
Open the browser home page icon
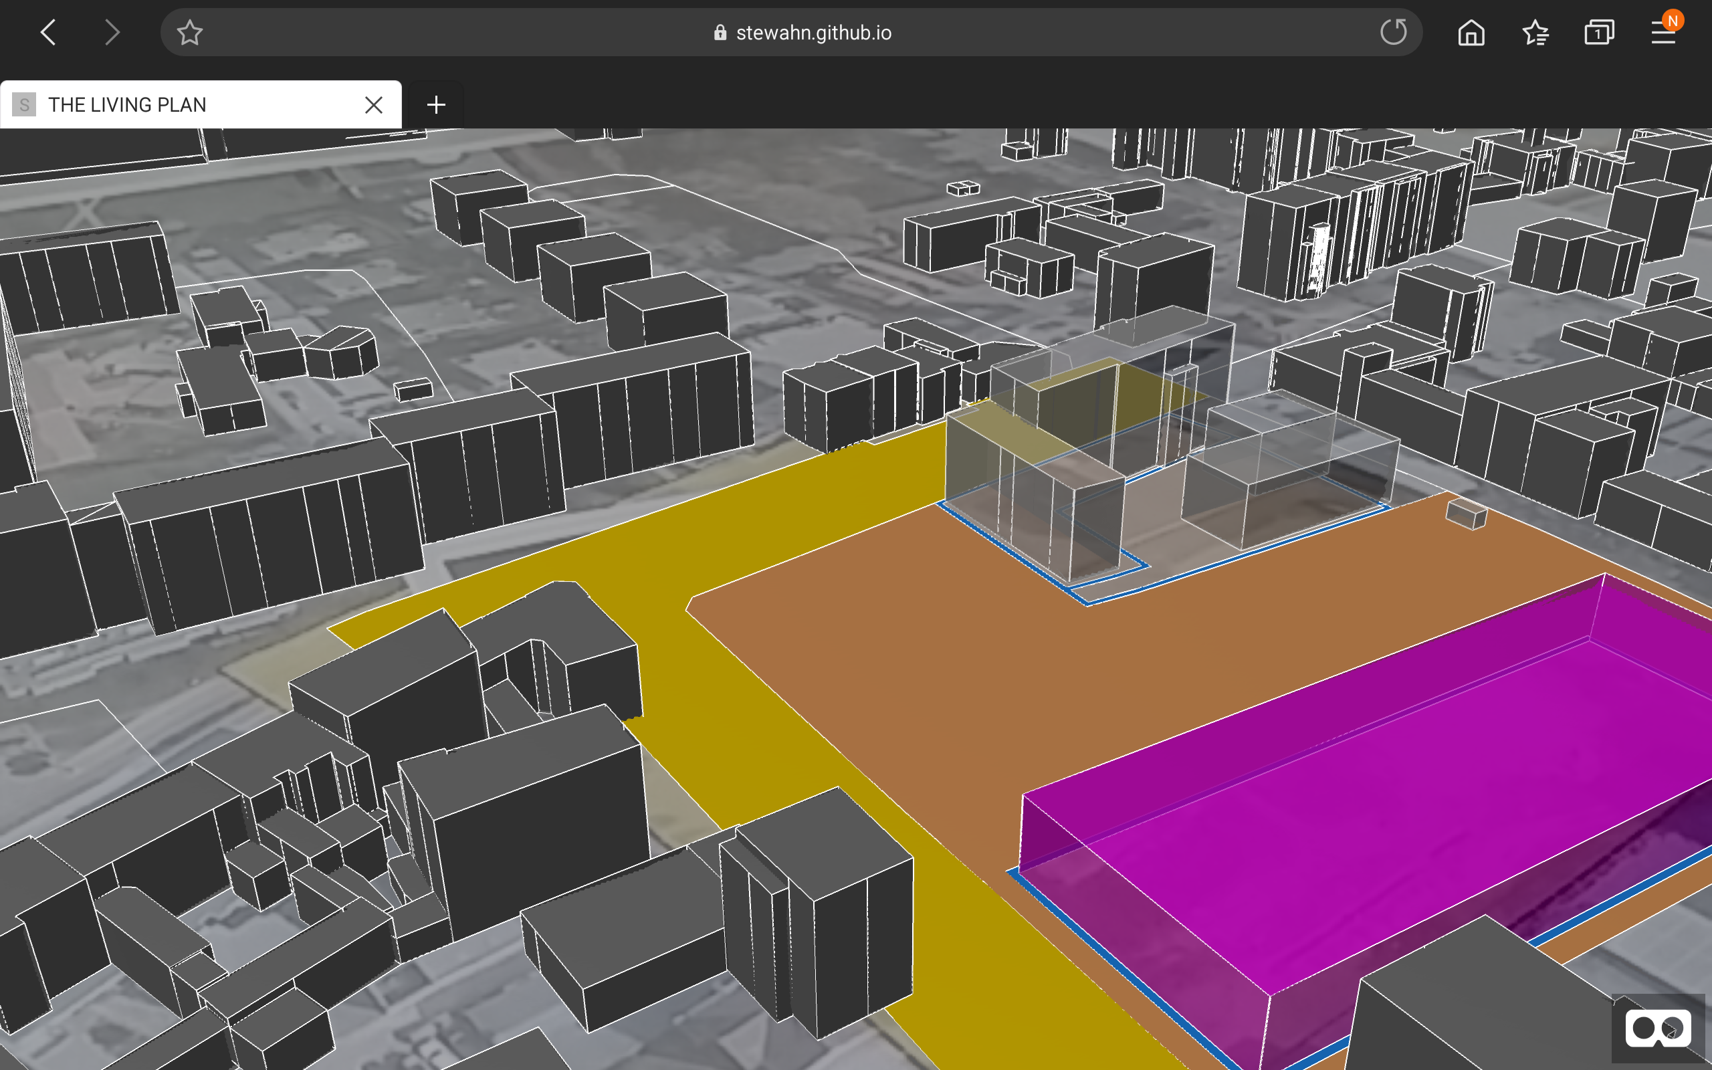point(1471,33)
